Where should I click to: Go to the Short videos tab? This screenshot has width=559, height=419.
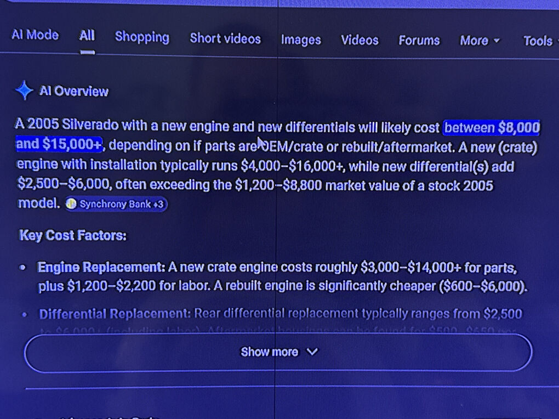[x=225, y=38]
